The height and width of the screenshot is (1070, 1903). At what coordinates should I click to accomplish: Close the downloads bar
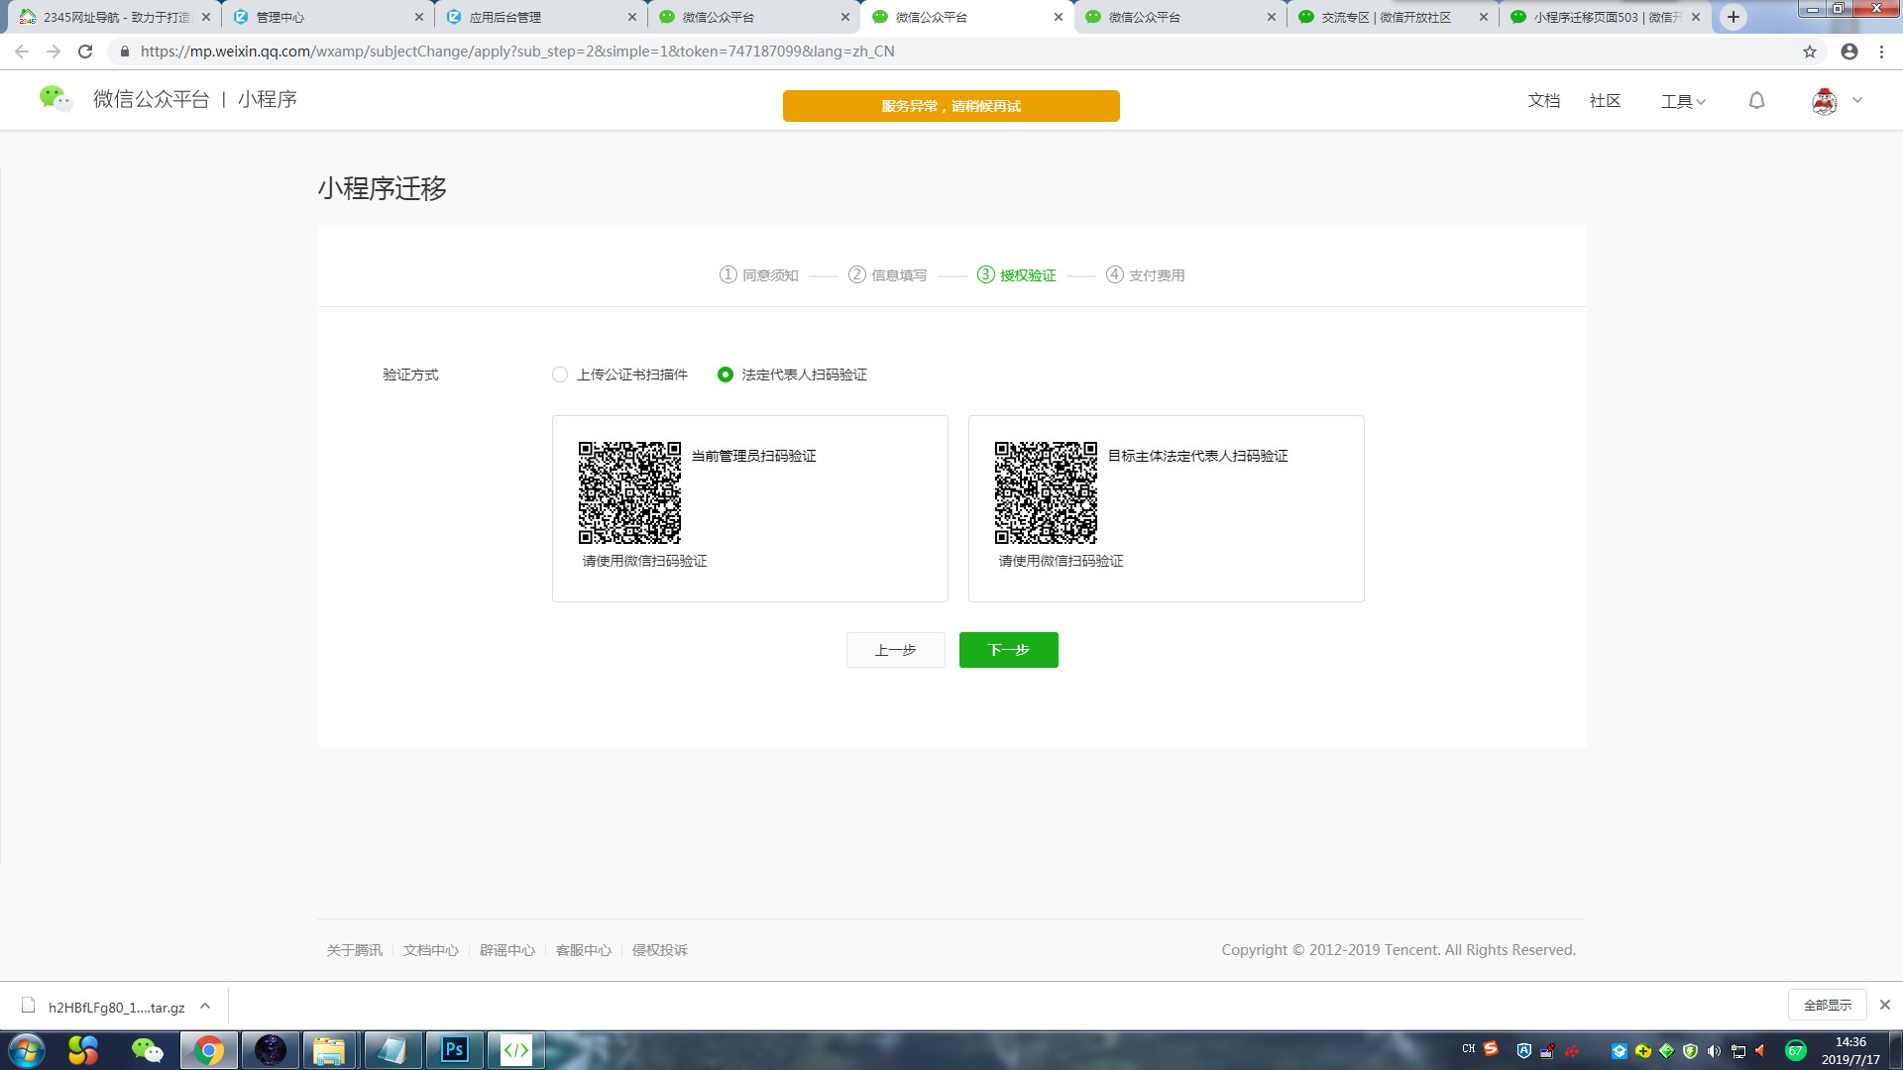tap(1884, 1005)
